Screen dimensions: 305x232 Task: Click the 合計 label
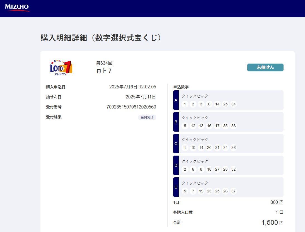point(177,223)
